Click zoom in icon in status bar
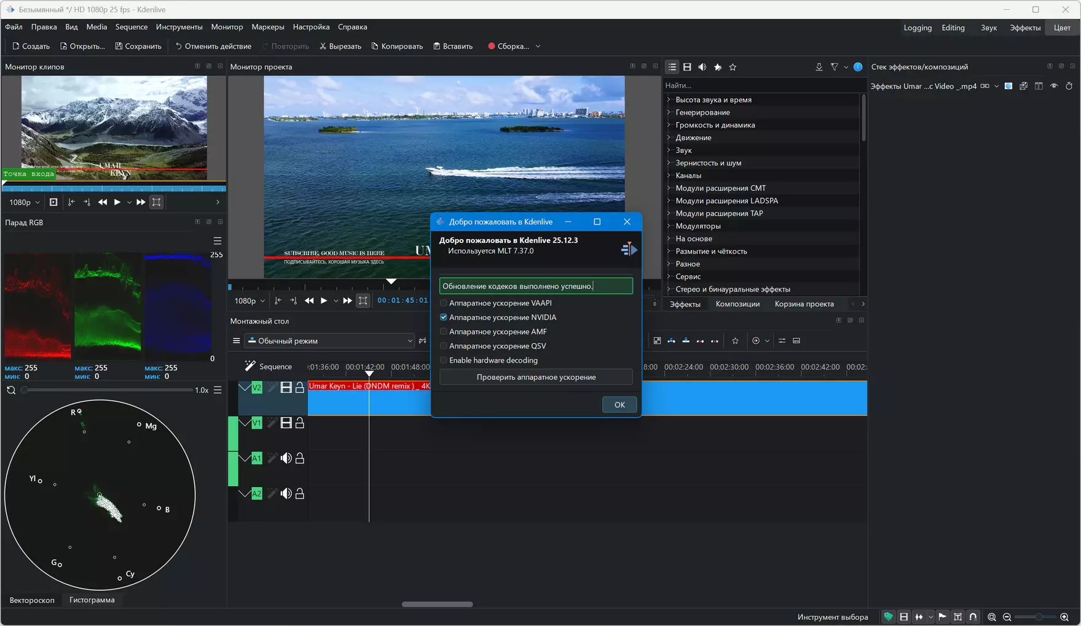Viewport: 1081px width, 626px height. 1064,617
